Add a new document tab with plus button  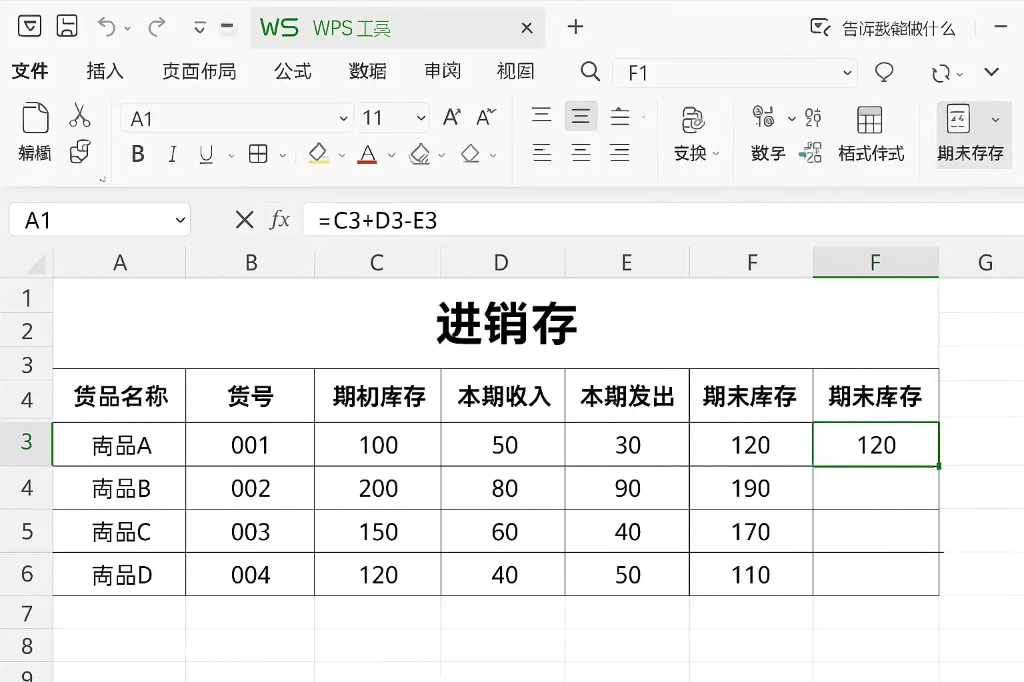(575, 27)
